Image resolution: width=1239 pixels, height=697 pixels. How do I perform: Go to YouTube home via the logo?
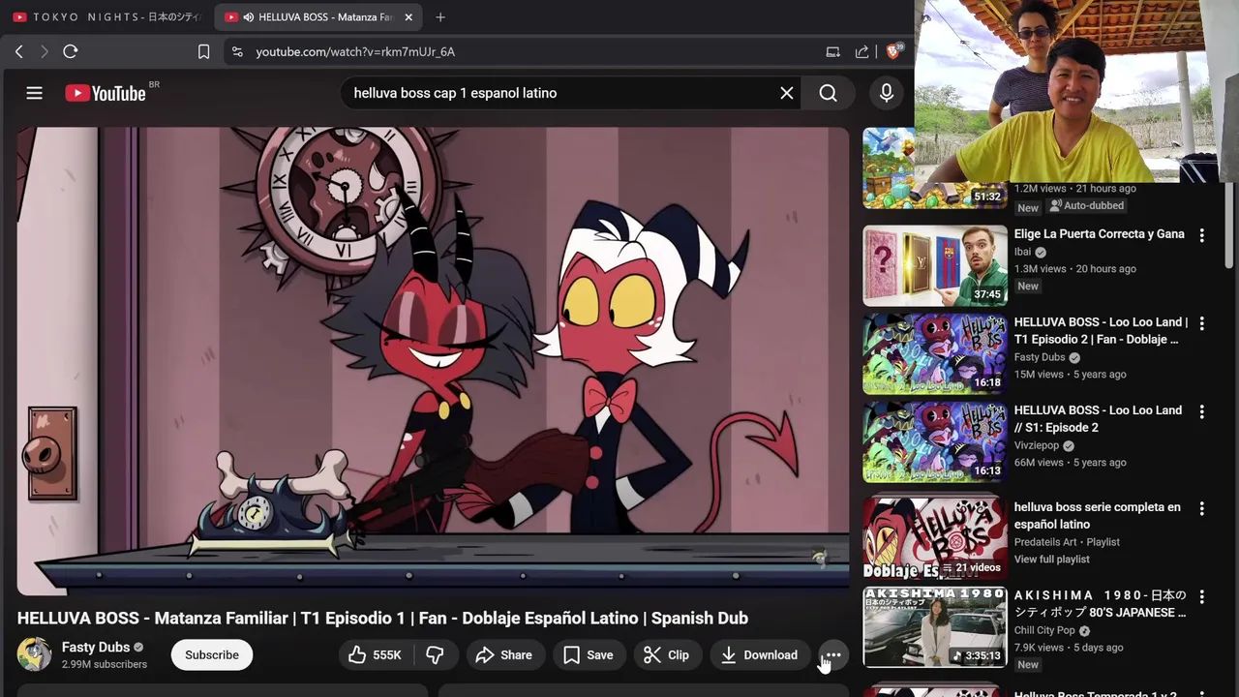[x=106, y=93]
